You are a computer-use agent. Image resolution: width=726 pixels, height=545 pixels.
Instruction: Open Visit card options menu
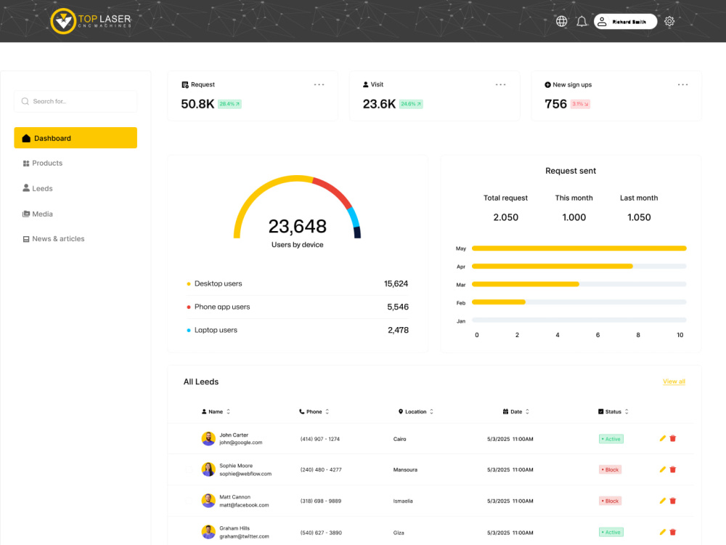[x=500, y=85]
